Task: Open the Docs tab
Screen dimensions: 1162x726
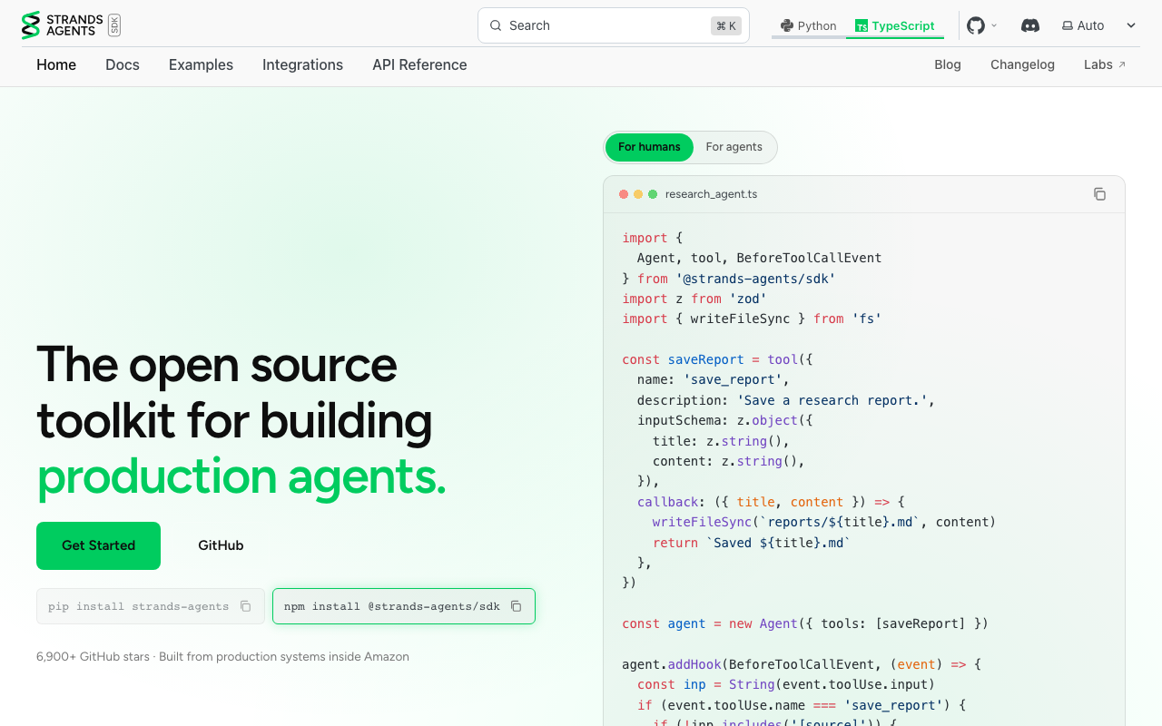Action: click(x=123, y=64)
